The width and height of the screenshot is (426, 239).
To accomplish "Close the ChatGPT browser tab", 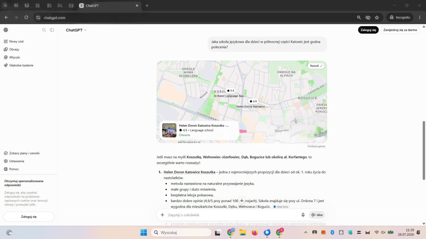I will click(x=137, y=5).
